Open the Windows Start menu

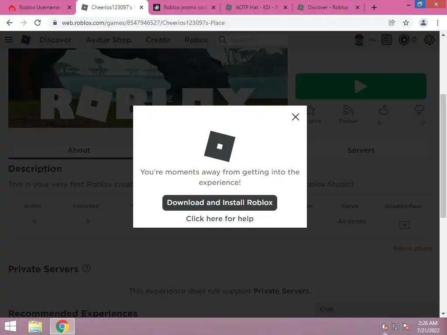10,326
